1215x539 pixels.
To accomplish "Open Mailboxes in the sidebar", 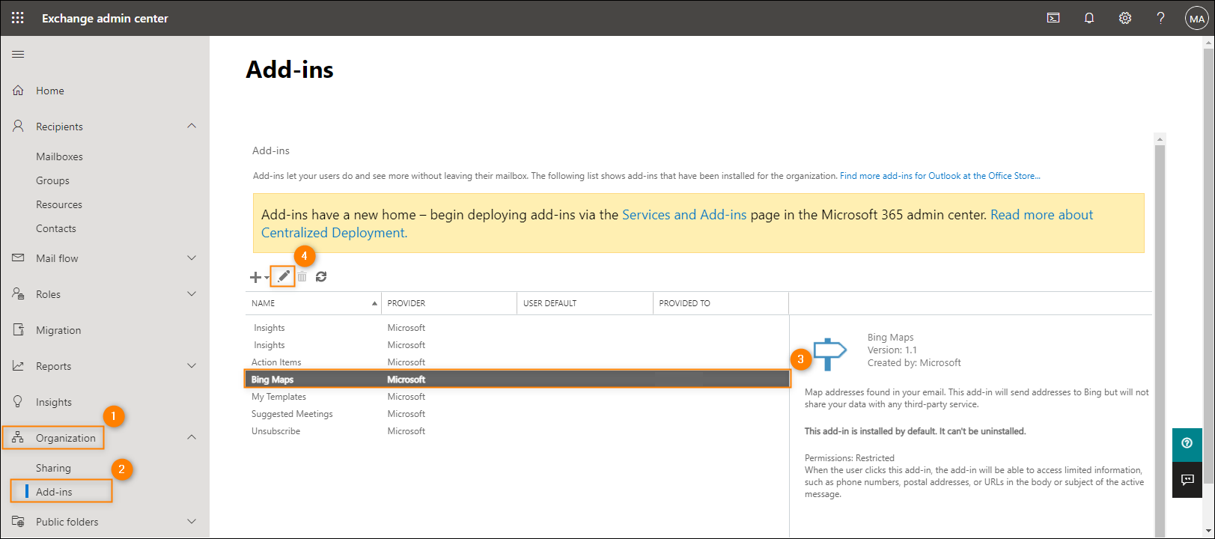I will (59, 156).
